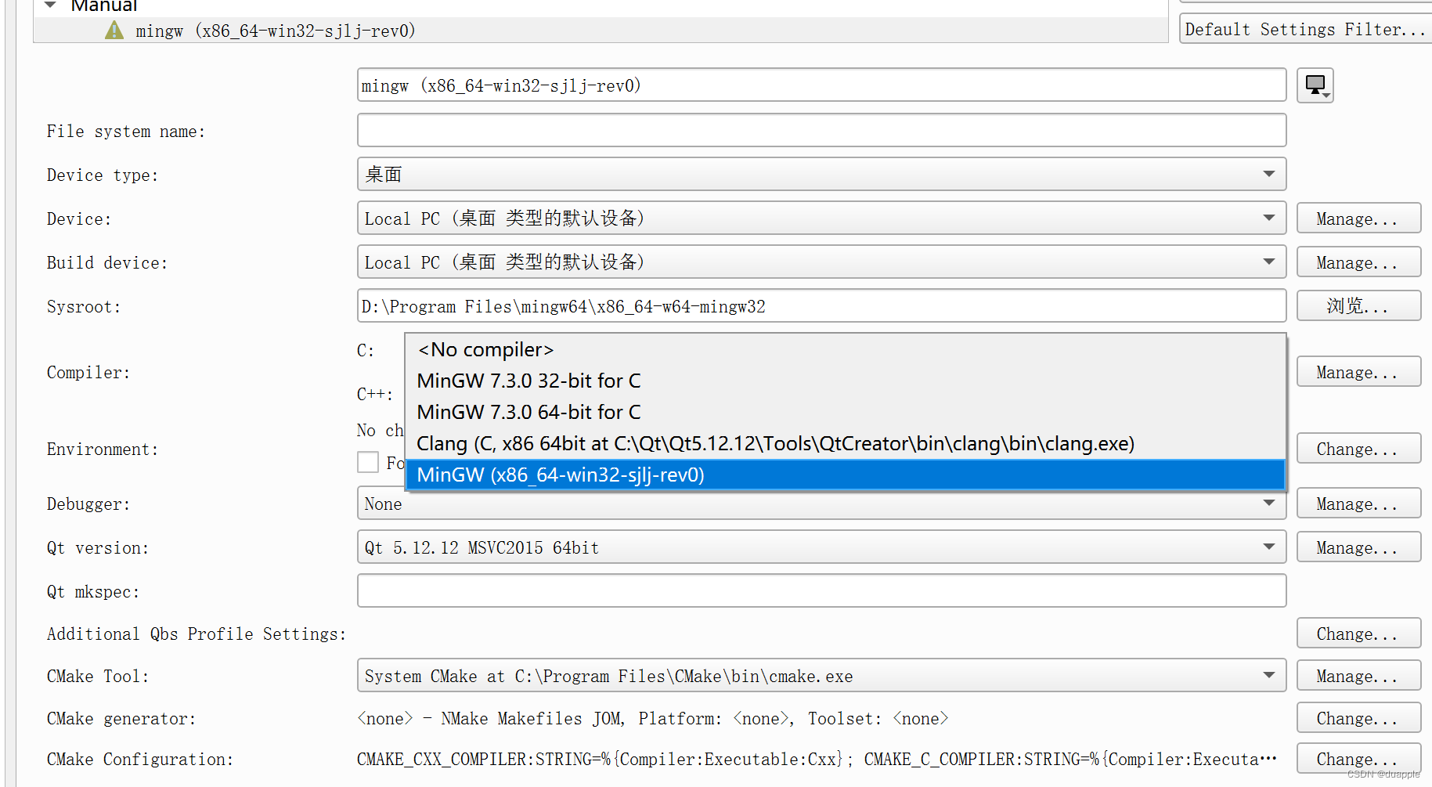Click Manage next to Device

coord(1358,218)
